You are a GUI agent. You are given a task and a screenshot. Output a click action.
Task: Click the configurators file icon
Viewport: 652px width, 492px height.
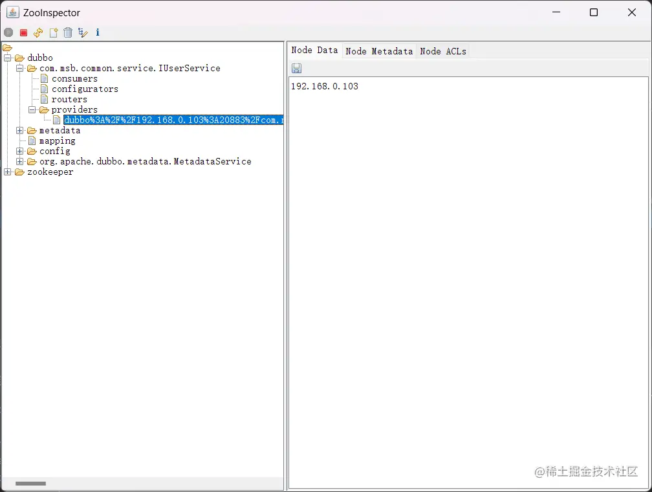45,89
